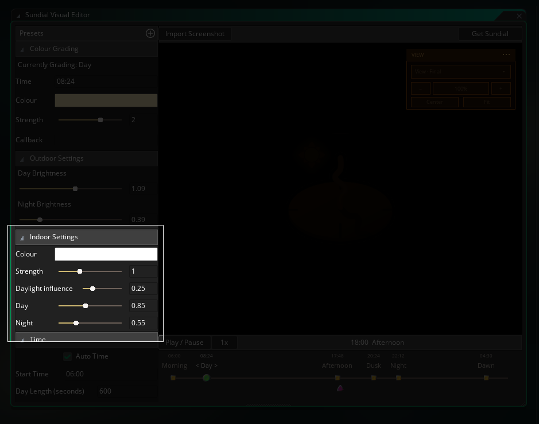The image size is (539, 424).
Task: Toggle playback with Play / Pause
Action: tap(184, 343)
